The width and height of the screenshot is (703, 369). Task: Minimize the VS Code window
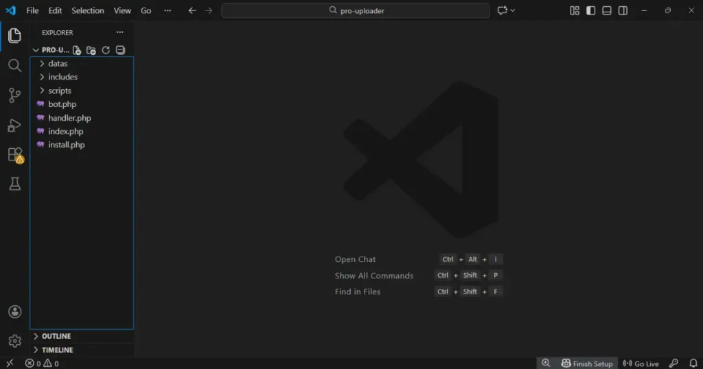pos(644,10)
